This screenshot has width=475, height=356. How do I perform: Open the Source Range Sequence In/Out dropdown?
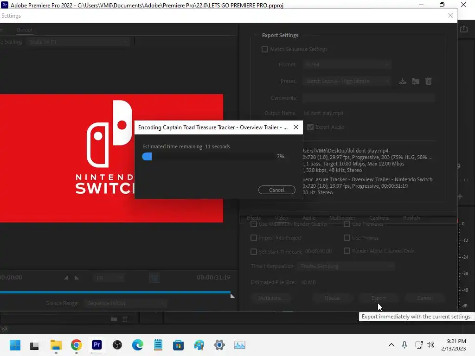[125, 303]
